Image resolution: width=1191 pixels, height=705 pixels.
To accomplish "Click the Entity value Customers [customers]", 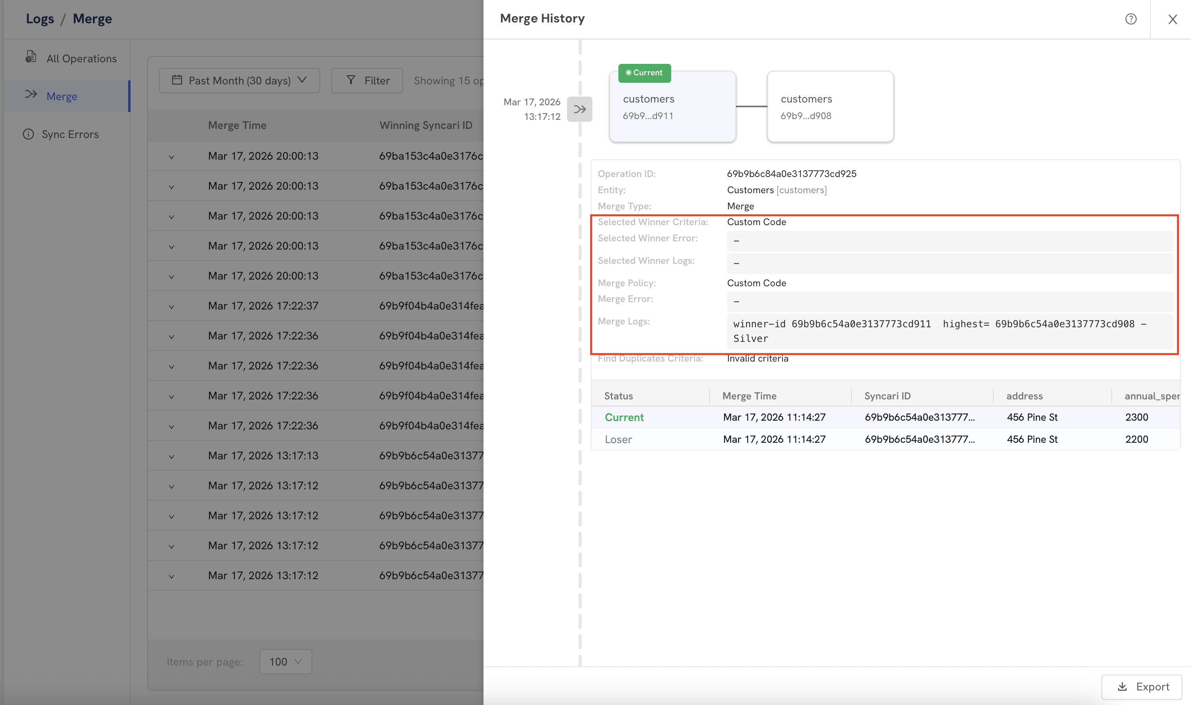I will [x=777, y=190].
